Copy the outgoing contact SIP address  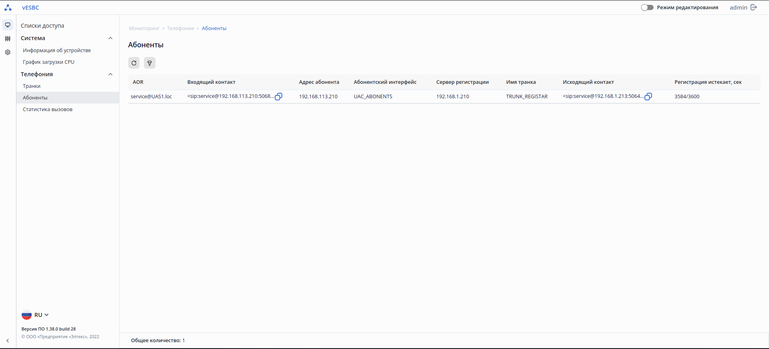(648, 96)
